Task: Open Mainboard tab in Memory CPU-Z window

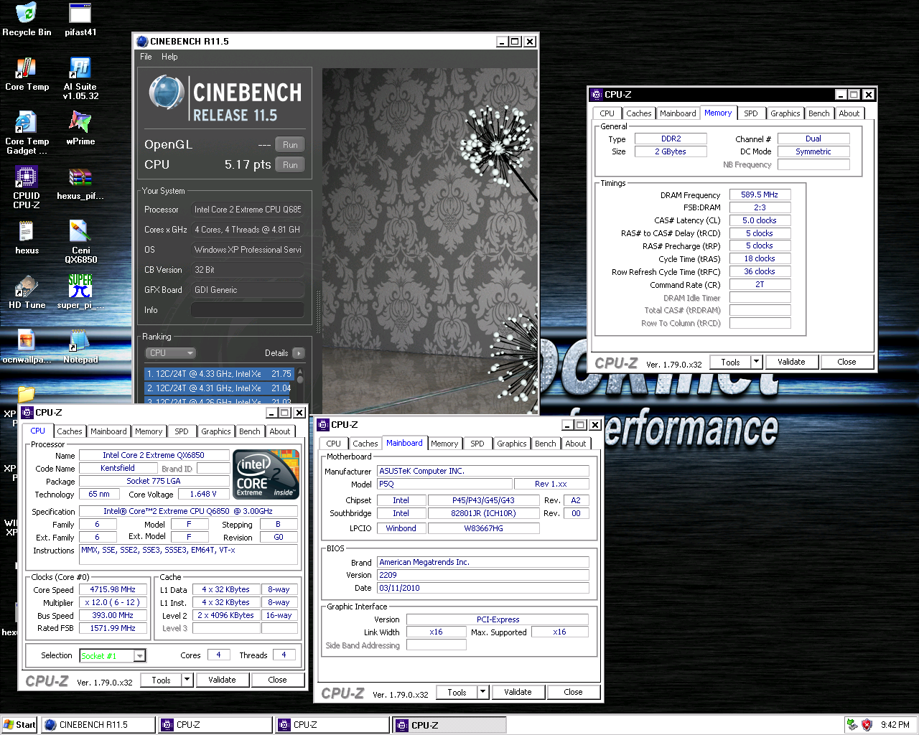Action: coord(678,113)
